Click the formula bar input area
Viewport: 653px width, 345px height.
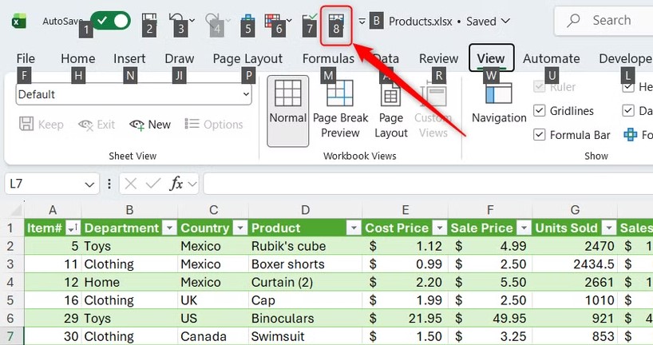428,184
